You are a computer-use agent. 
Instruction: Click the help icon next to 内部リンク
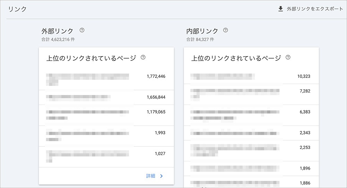[x=226, y=30]
